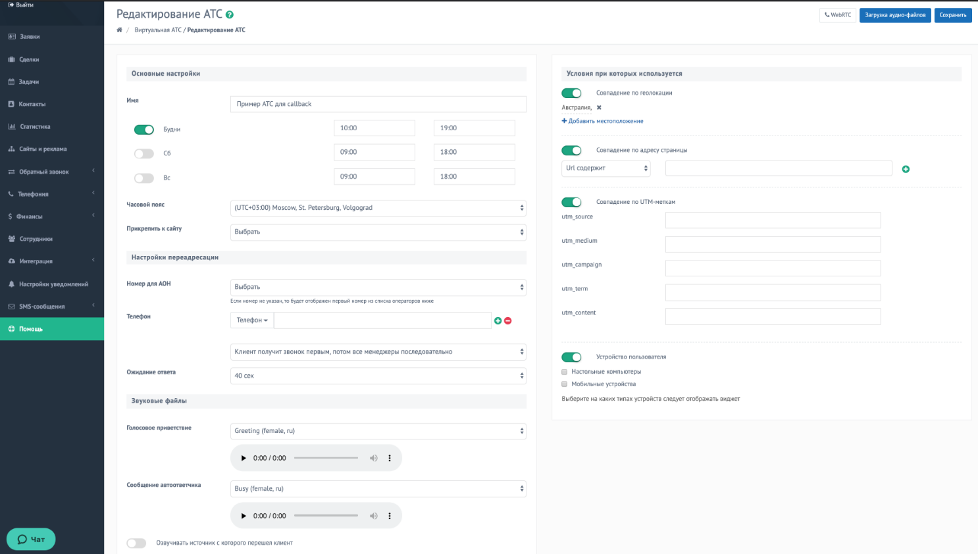Click the phone number input field
978x554 pixels.
click(382, 320)
